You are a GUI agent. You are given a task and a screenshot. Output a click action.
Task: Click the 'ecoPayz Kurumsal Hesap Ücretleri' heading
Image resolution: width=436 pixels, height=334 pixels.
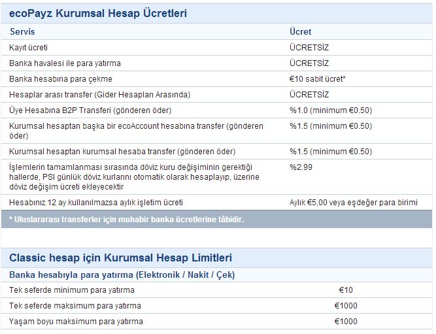point(98,13)
